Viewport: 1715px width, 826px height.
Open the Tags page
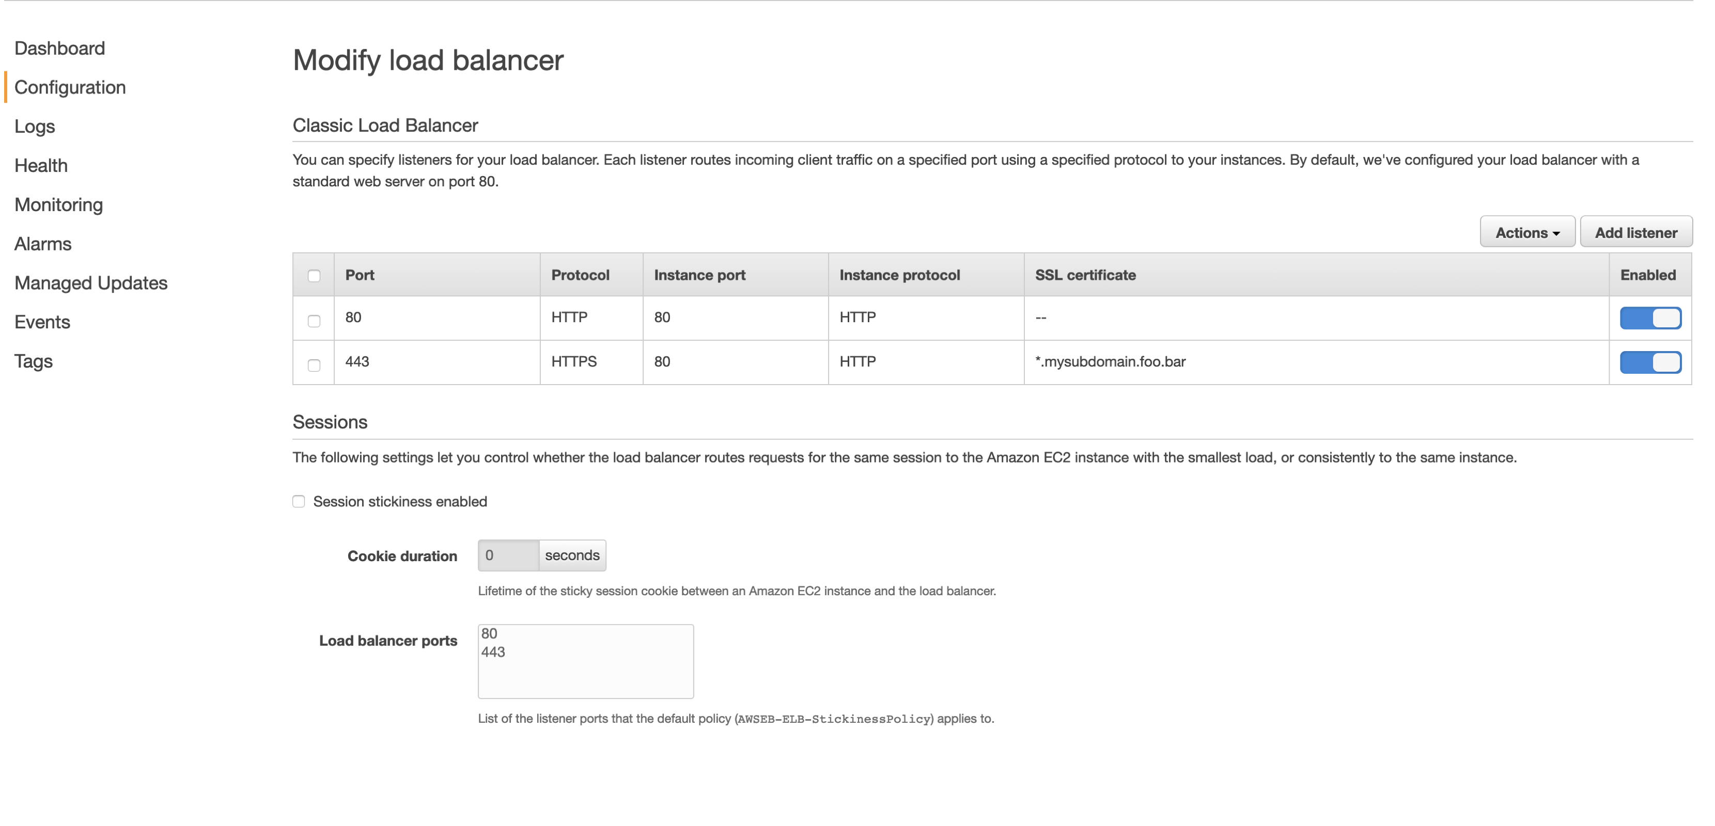33,361
